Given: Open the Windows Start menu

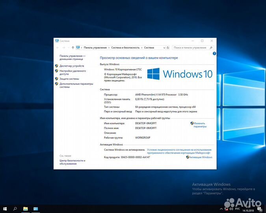Looking at the screenshot, I should point(5,208).
